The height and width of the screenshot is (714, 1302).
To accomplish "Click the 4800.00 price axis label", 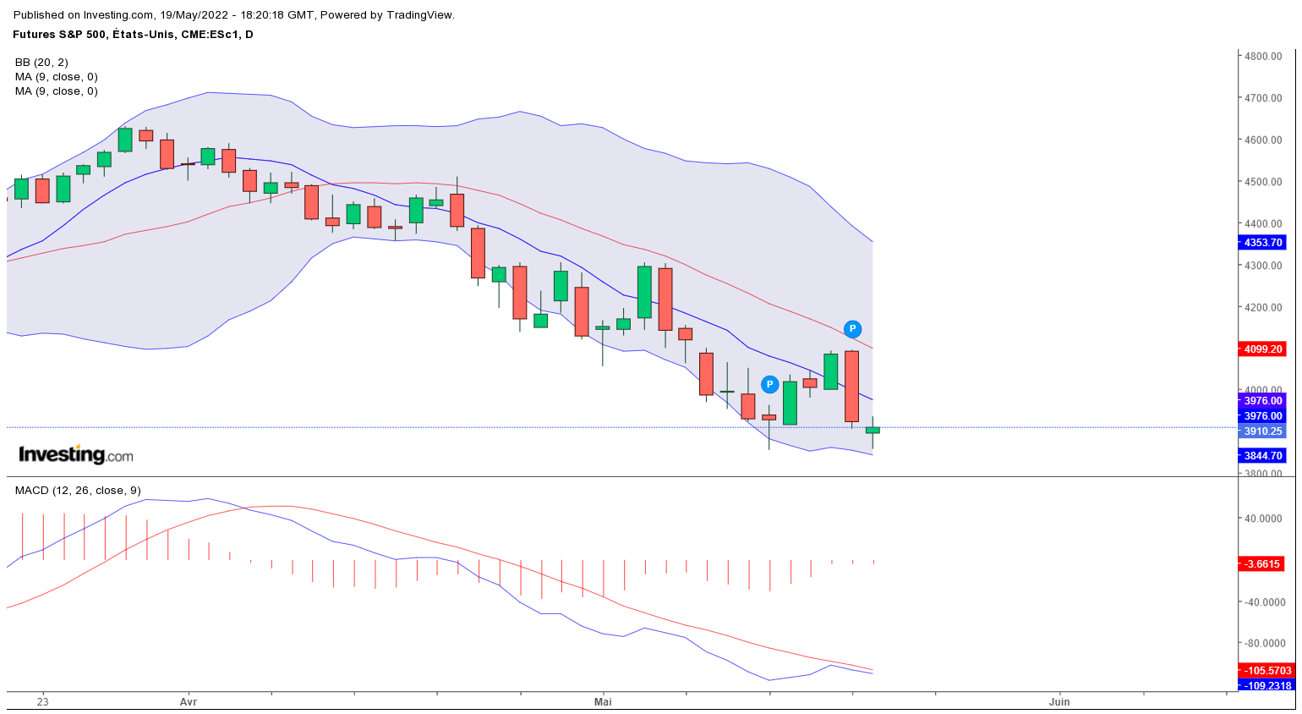I will point(1263,57).
